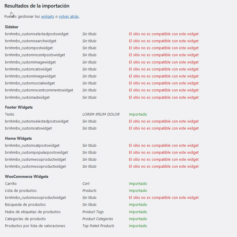237x237 pixels.
Task: Click the 'Product Tags' title text
Action: pos(93,212)
